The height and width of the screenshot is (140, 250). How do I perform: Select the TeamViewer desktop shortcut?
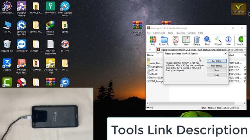coord(21,46)
